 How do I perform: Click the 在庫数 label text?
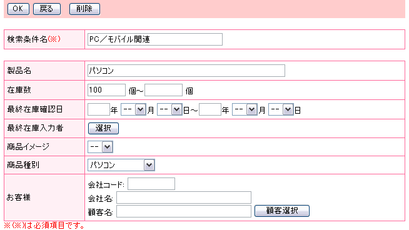click(x=19, y=90)
